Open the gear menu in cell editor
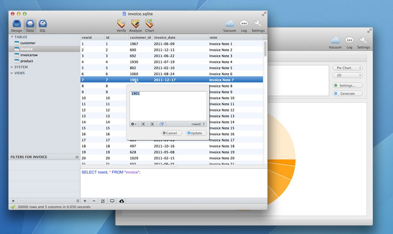This screenshot has width=393, height=234. pos(134,124)
